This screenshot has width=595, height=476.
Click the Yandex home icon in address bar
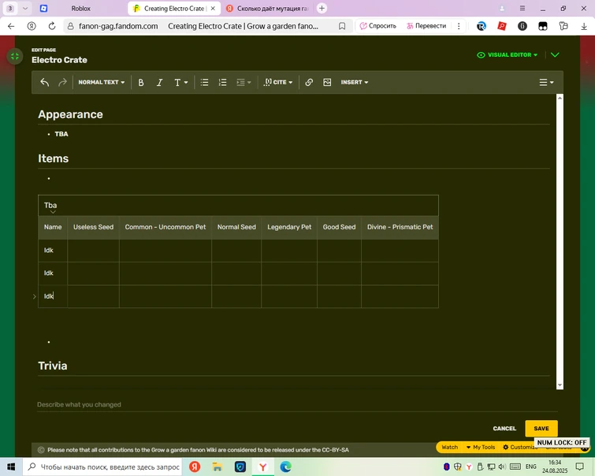point(32,26)
